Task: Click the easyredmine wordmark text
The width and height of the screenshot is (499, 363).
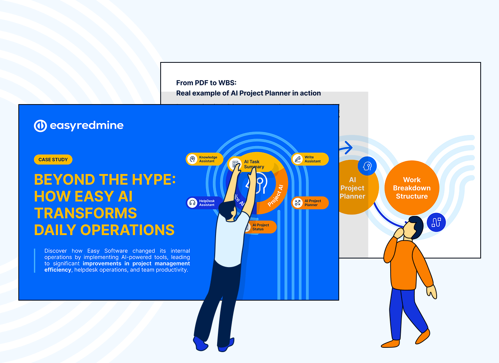Action: click(x=87, y=126)
